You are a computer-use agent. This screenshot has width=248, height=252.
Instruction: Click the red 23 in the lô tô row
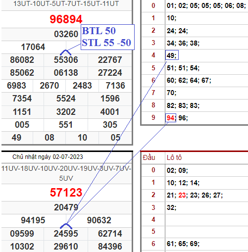tap(182, 195)
